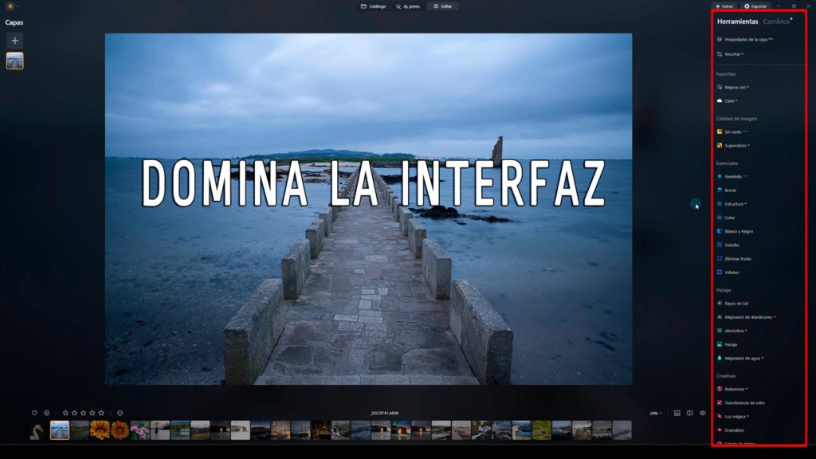Mark photo as rejected with circle-x icon
This screenshot has width=816, height=459.
tap(47, 414)
